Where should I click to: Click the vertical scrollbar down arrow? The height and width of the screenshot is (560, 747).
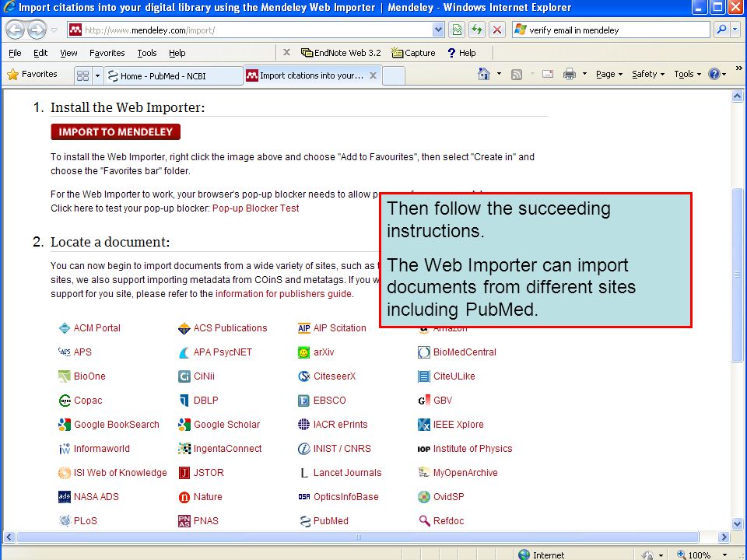pyautogui.click(x=737, y=523)
